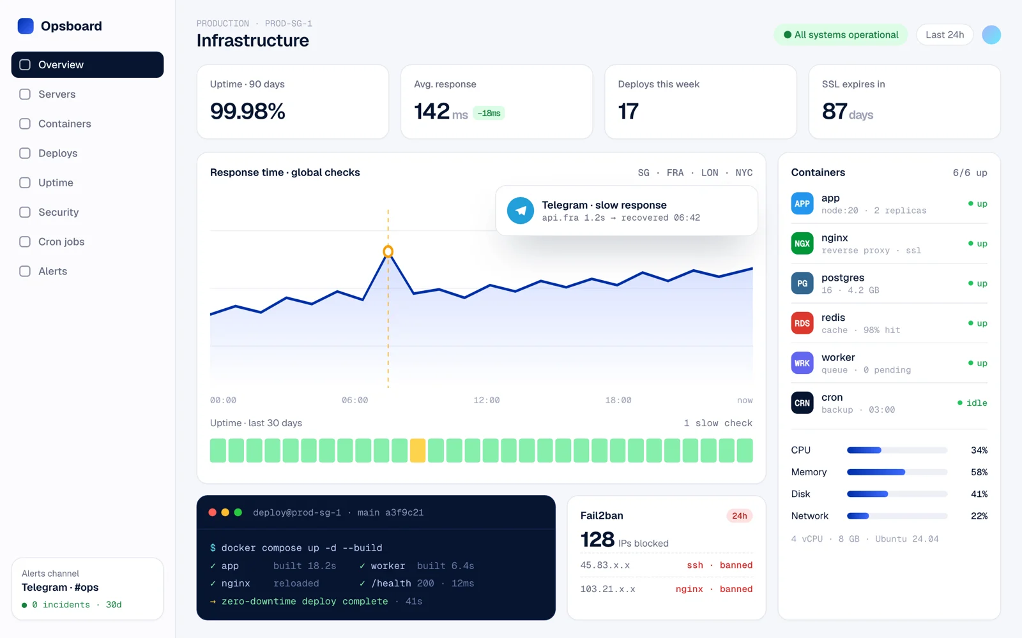Click the NYC region label
The width and height of the screenshot is (1022, 638).
pyautogui.click(x=744, y=173)
